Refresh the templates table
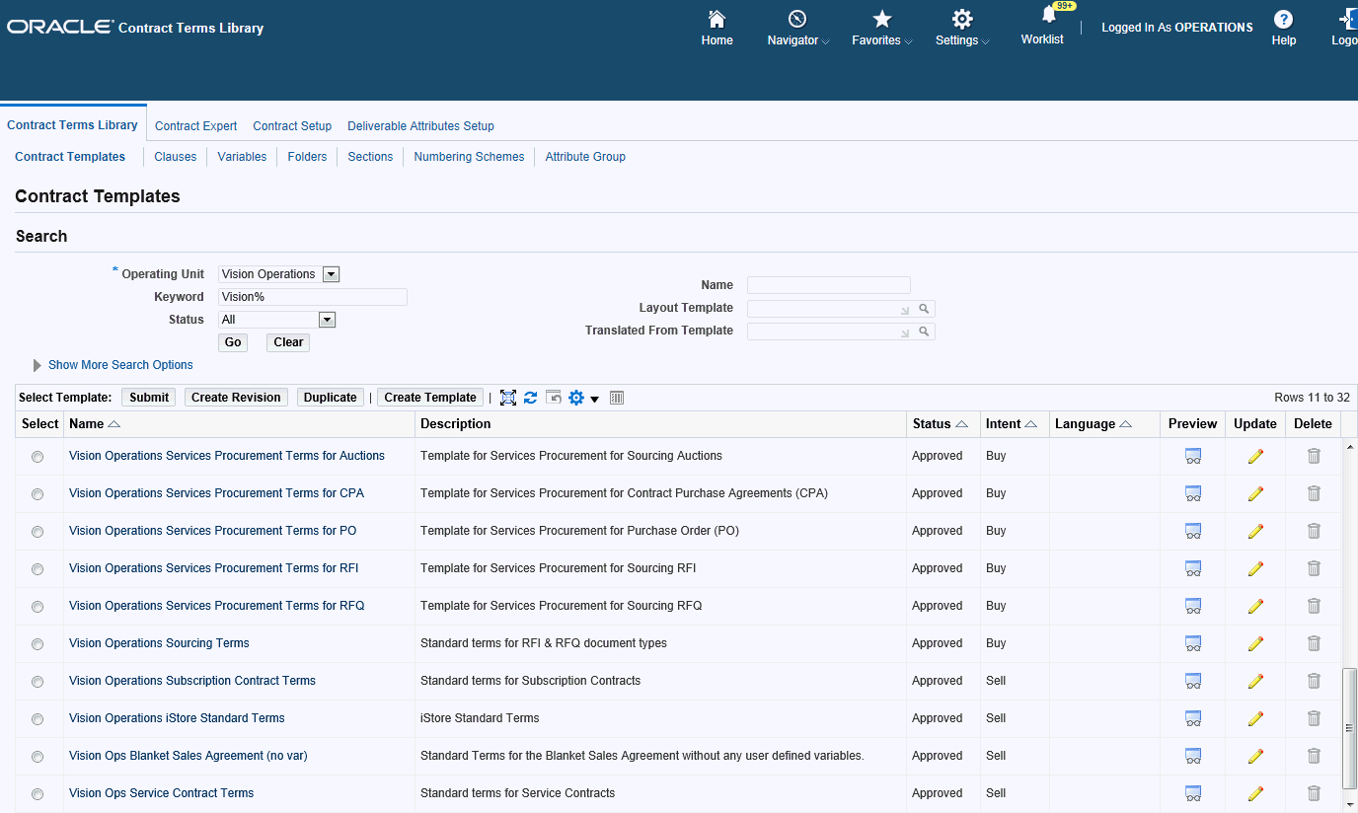 click(x=531, y=398)
